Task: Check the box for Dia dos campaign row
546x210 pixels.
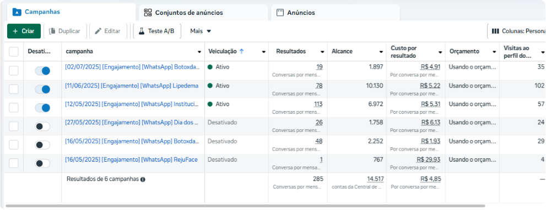Action: pos(14,126)
